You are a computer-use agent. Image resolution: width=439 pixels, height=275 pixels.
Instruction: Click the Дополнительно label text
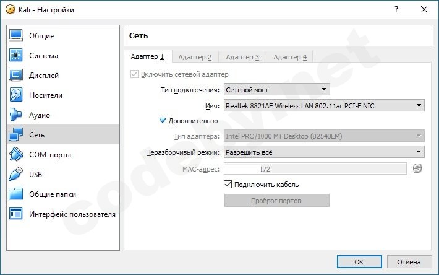193,121
